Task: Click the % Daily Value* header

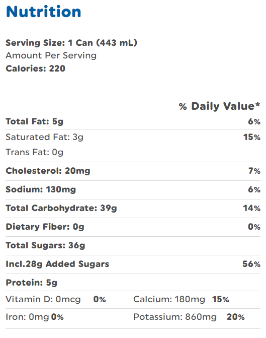Action: point(220,106)
